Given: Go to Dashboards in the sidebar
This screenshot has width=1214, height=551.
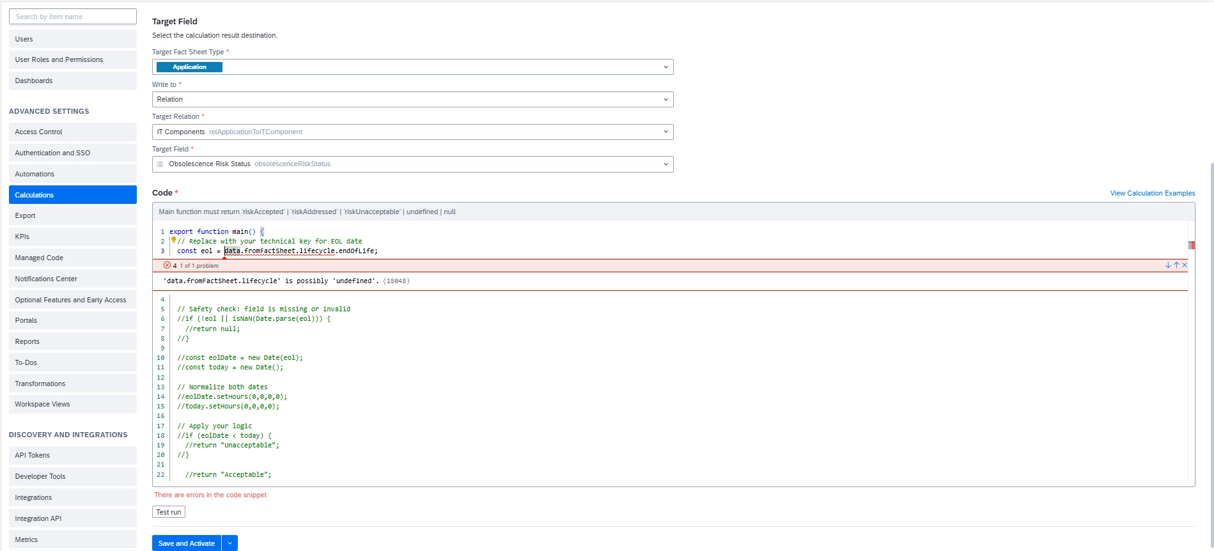Looking at the screenshot, I should coord(73,81).
